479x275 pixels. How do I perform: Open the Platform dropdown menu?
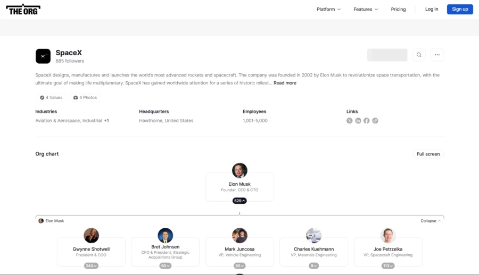328,10
